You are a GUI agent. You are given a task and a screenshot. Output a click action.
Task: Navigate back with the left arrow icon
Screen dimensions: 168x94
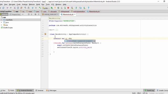(33, 8)
